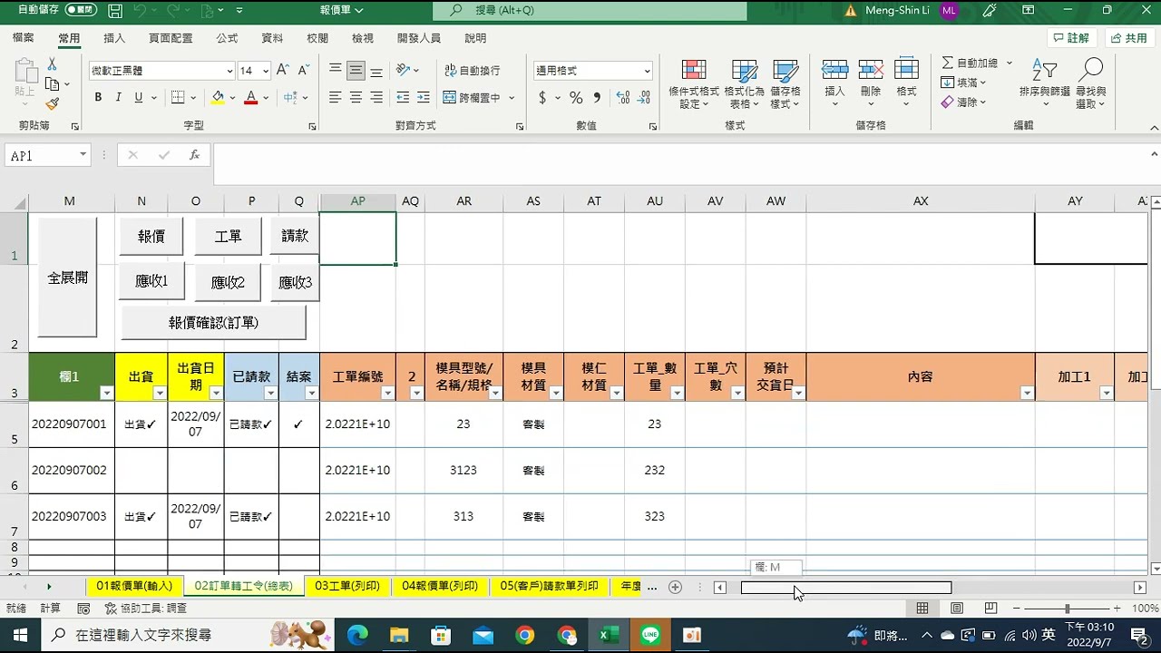The width and height of the screenshot is (1161, 653).
Task: Increase font size with larger A
Action: pyautogui.click(x=282, y=70)
